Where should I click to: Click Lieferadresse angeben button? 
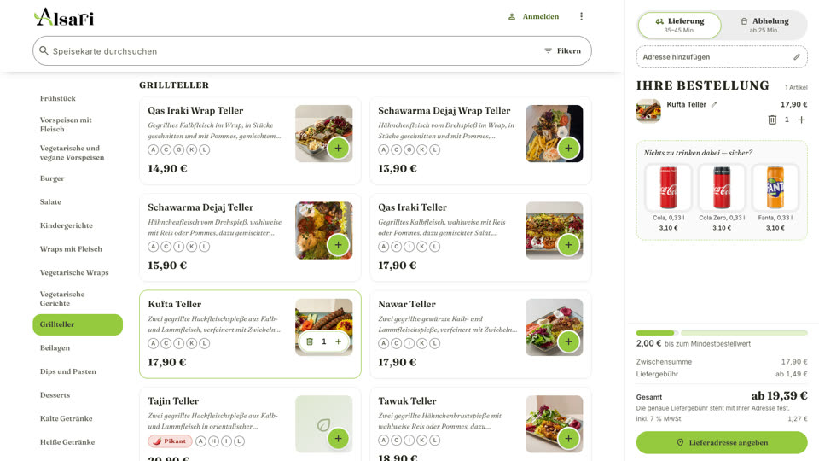click(x=722, y=443)
